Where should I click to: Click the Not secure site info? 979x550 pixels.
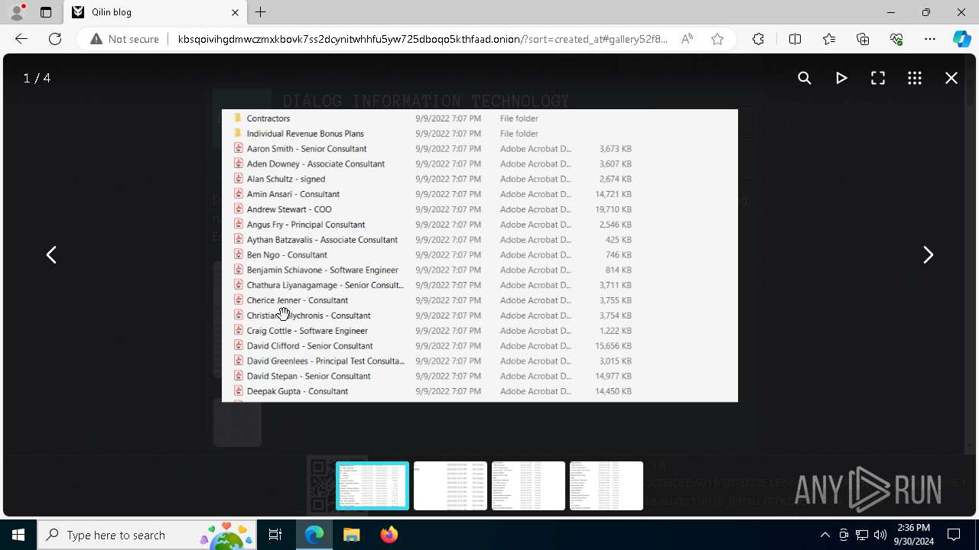[125, 39]
